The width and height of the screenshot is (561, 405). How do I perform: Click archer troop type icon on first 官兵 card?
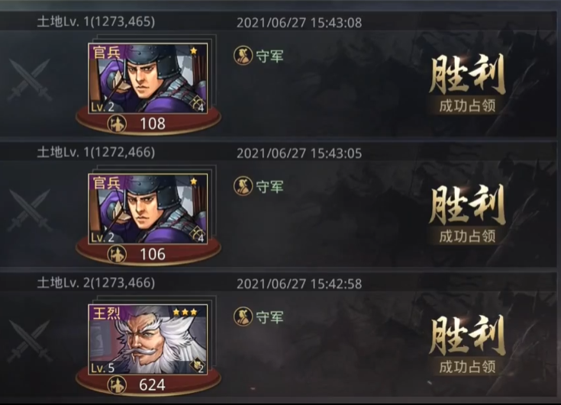tap(198, 104)
